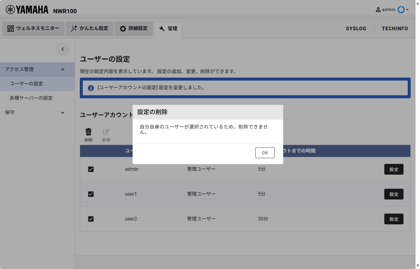The image size is (420, 269).
Task: Click the info icon in the blue banner
Action: point(91,88)
